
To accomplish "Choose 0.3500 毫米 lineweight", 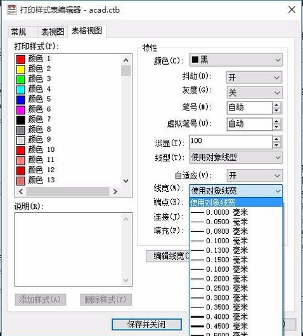I will coord(236,307).
